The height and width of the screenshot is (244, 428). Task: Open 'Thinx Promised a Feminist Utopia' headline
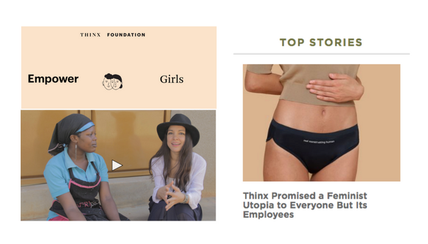pos(305,205)
